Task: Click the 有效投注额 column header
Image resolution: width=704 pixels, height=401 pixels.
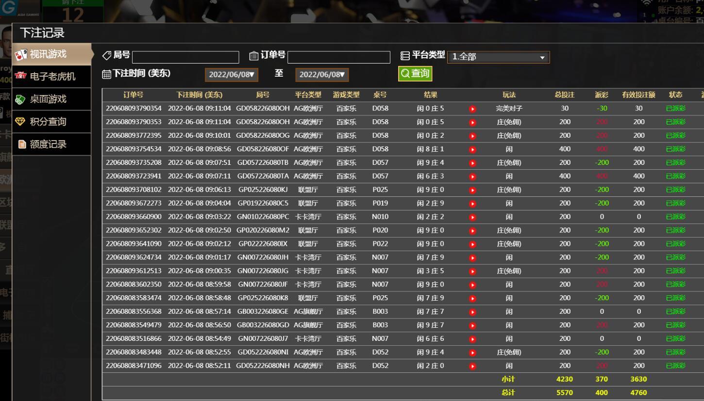Action: [x=639, y=95]
